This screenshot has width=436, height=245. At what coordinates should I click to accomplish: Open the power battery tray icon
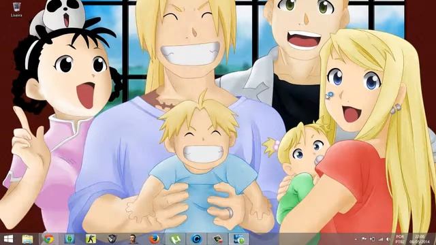pyautogui.click(x=373, y=239)
